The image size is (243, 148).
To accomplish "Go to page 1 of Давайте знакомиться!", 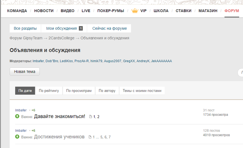I will point(94,117).
